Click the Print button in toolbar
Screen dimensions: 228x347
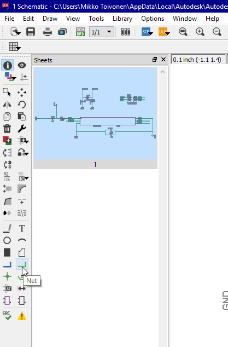click(x=48, y=32)
